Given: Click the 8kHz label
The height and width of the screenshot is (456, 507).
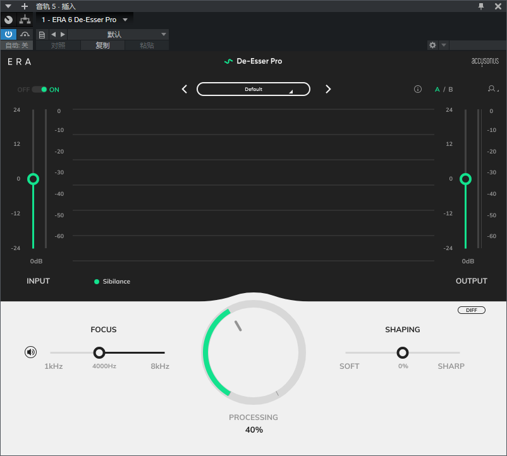Looking at the screenshot, I should (160, 366).
